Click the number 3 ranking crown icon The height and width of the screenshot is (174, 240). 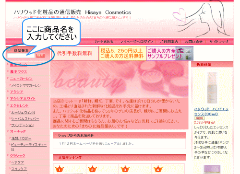[x=125, y=169]
